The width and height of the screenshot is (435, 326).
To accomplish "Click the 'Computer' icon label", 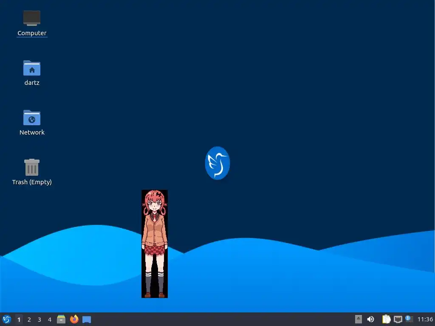I will 32,33.
